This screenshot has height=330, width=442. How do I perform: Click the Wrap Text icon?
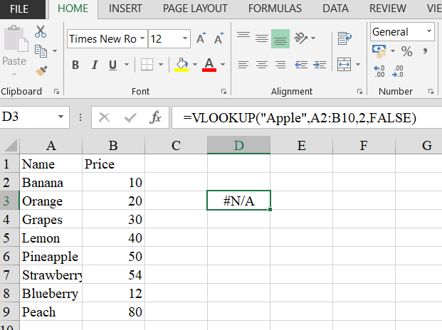click(345, 38)
